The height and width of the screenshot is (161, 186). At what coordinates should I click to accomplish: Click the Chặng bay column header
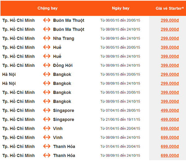coord(47,8)
